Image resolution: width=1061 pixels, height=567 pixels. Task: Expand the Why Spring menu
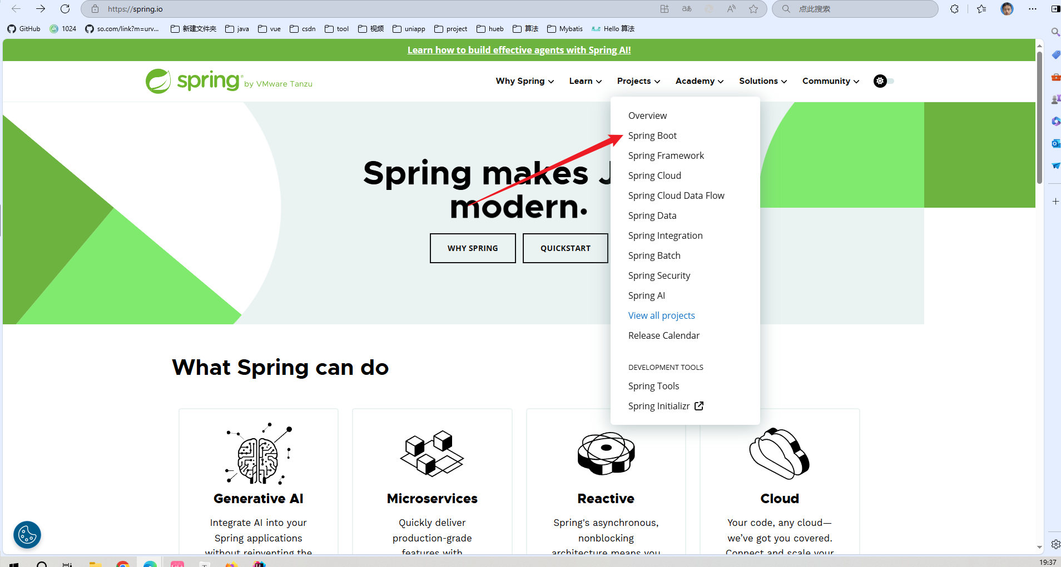tap(525, 81)
